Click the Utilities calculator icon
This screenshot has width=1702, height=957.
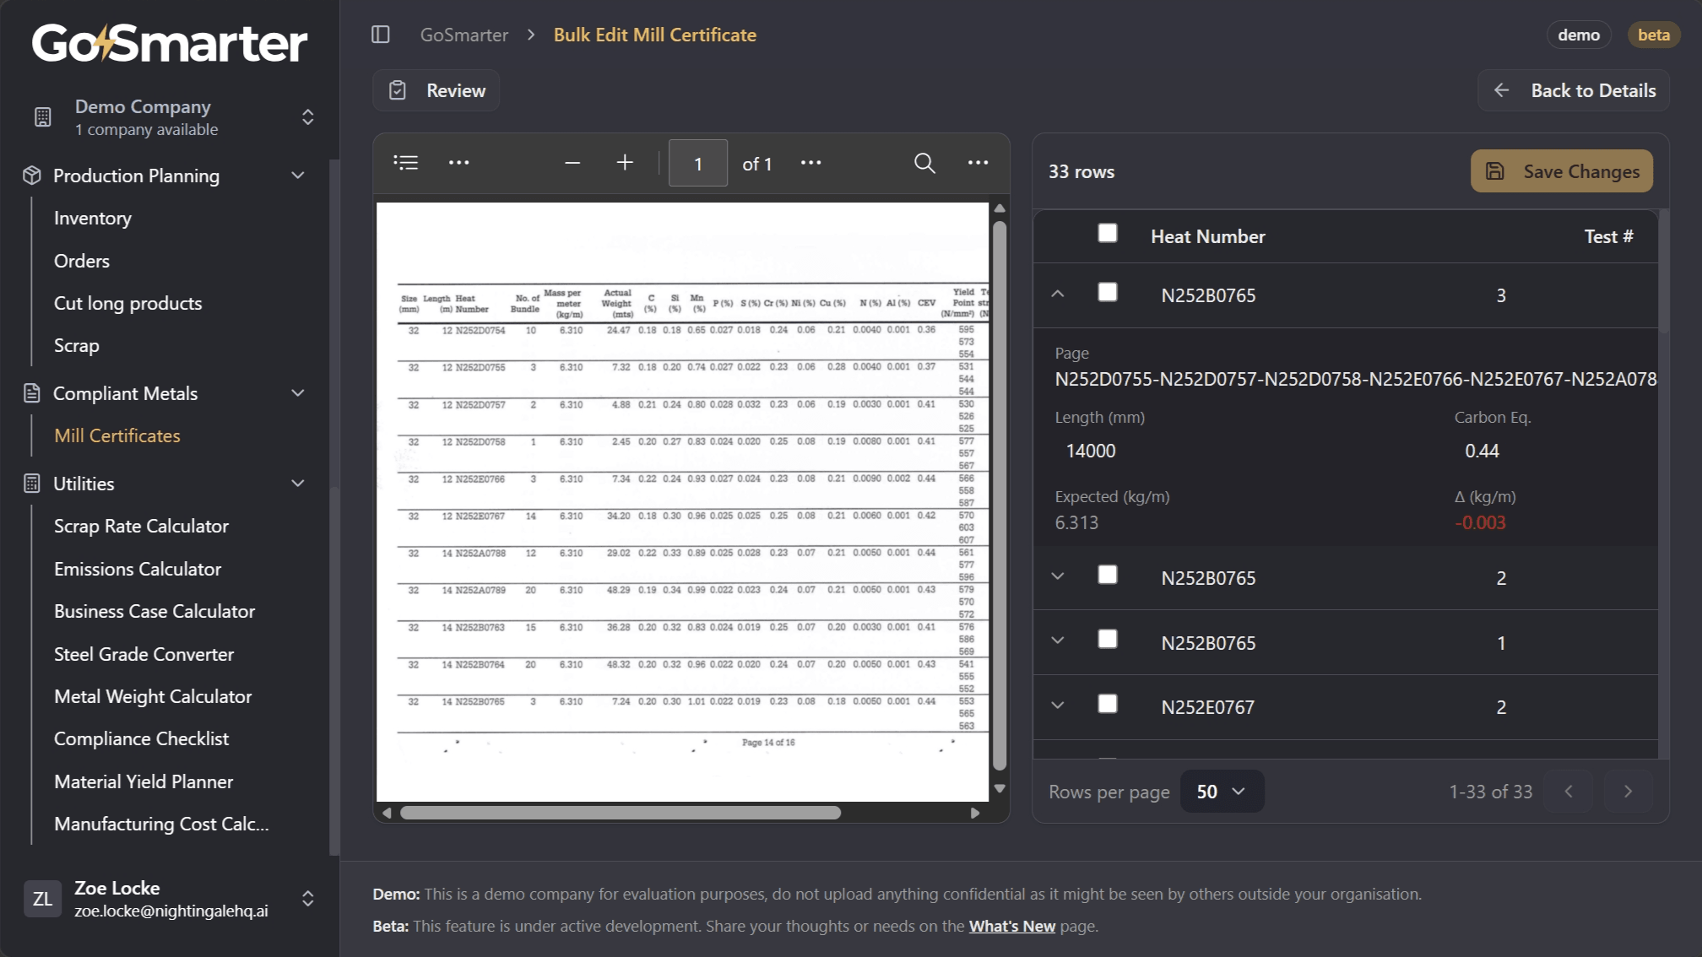click(x=32, y=484)
